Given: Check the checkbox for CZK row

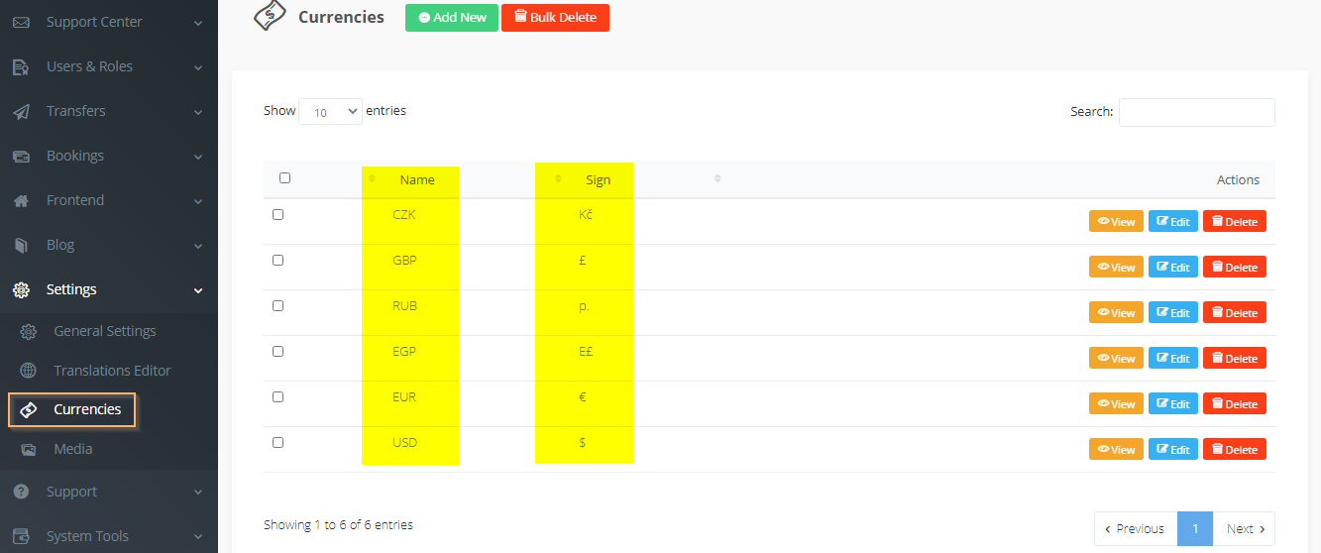Looking at the screenshot, I should pyautogui.click(x=277, y=215).
